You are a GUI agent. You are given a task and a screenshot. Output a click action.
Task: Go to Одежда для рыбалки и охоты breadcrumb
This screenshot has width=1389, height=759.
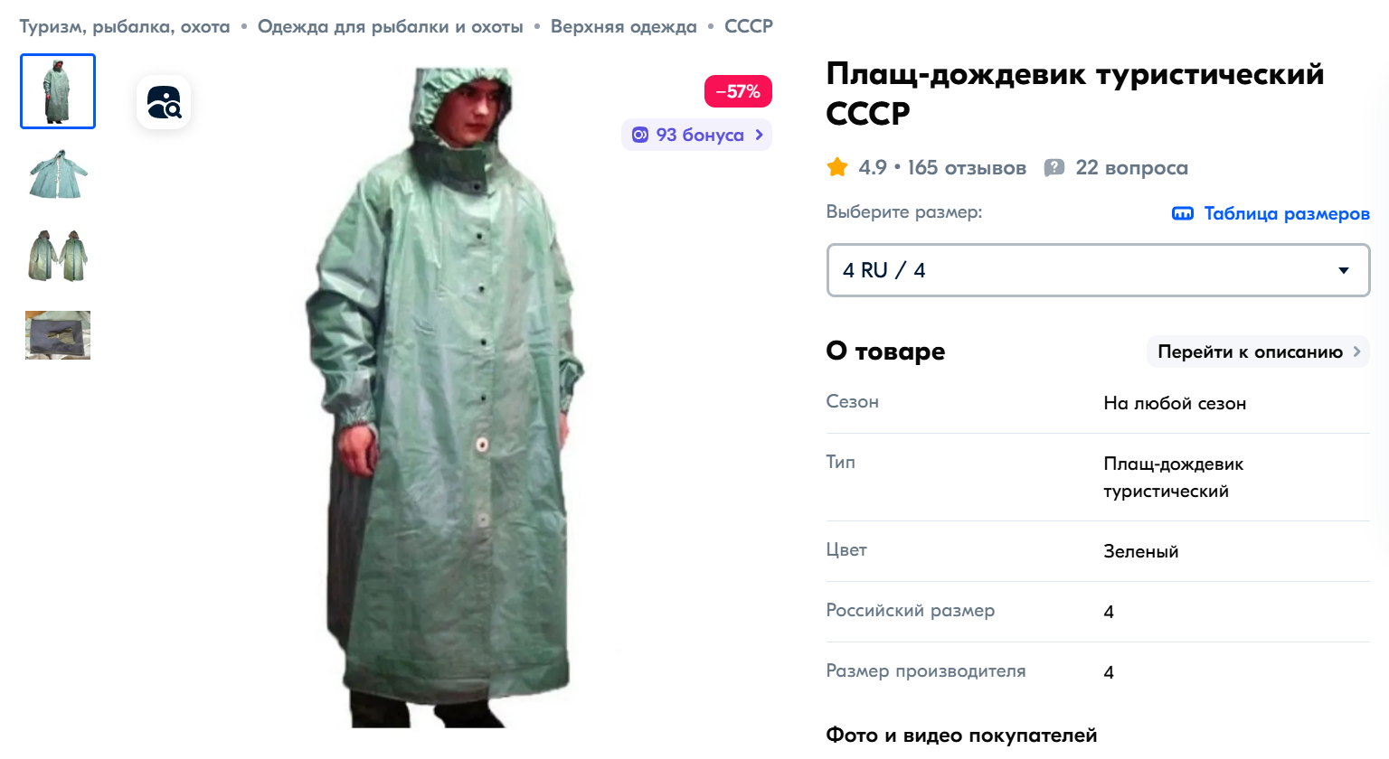(x=391, y=27)
